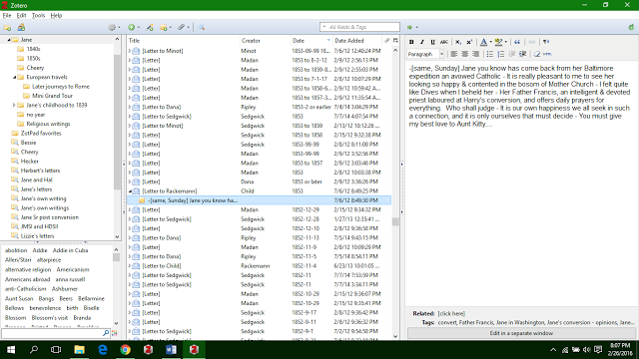This screenshot has width=639, height=359.
Task: Click the tag filter search field
Action: point(56,333)
